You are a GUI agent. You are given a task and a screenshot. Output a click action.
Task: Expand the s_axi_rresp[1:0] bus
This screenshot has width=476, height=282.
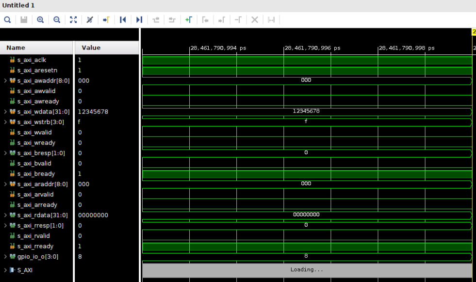(x=5, y=226)
